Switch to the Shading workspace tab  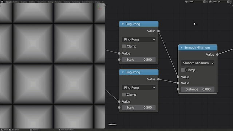coord(50,2)
